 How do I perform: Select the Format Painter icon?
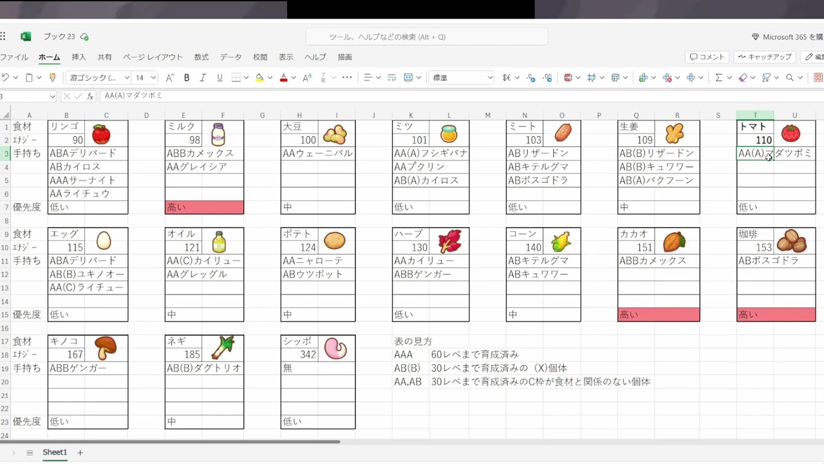click(x=52, y=77)
